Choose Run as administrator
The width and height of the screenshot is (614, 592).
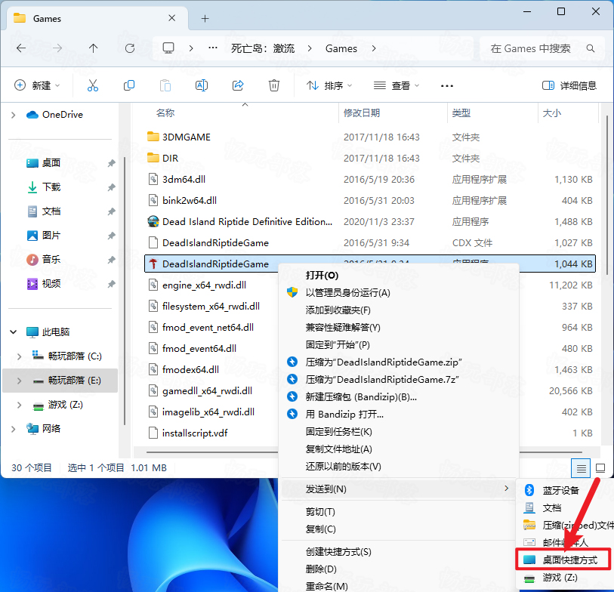pos(347,293)
